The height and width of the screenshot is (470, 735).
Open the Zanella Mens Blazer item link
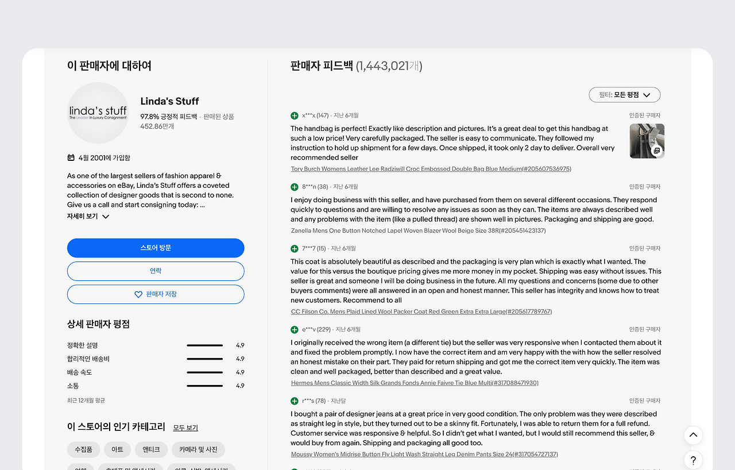tap(419, 230)
